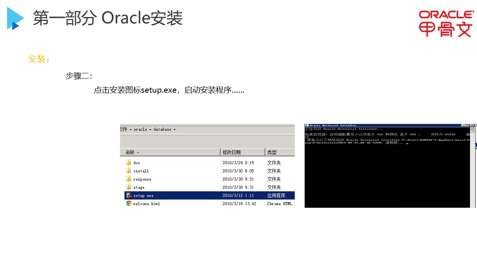The width and height of the screenshot is (477, 268).
Task: Open the dropdown arrow after oracle breadcrumb
Action: [150, 130]
